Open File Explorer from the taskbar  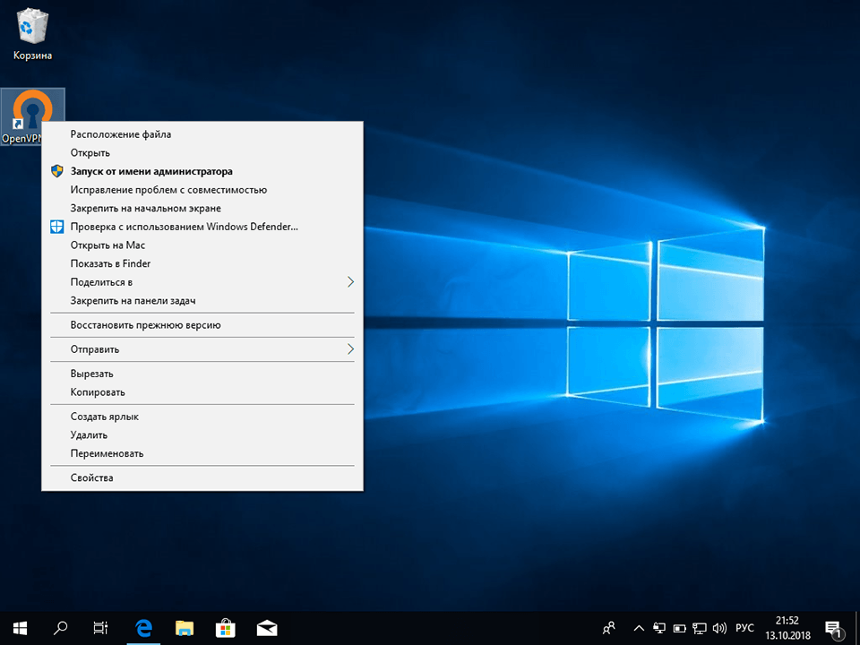pos(185,628)
